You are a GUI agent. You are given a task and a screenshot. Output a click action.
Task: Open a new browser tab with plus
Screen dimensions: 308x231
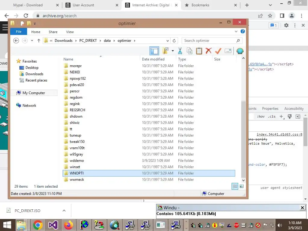click(247, 5)
